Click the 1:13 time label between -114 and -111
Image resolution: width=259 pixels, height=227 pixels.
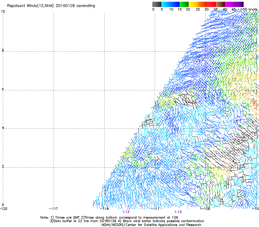126,212
